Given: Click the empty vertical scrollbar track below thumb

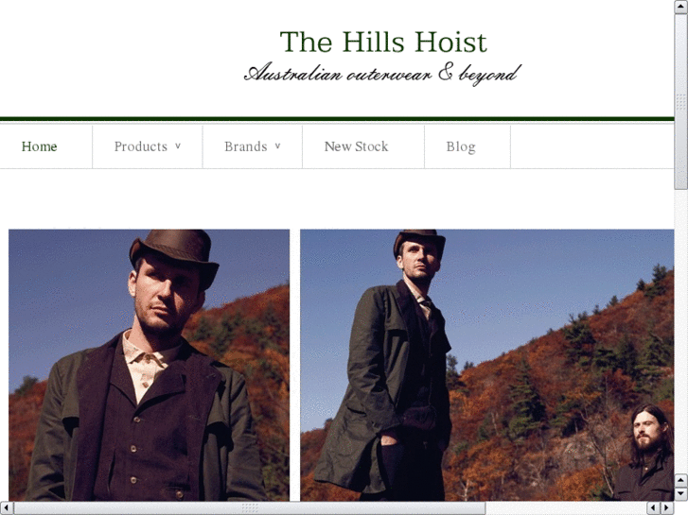Looking at the screenshot, I should pos(681,332).
